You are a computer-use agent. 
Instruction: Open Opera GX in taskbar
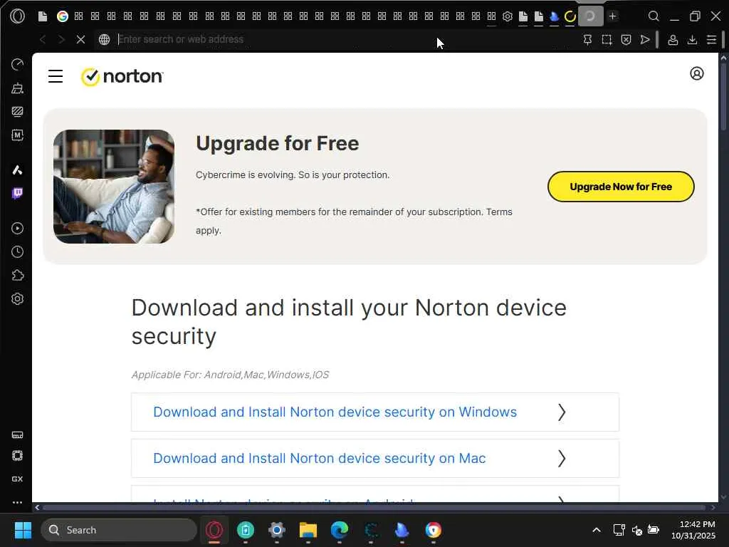[x=214, y=530]
